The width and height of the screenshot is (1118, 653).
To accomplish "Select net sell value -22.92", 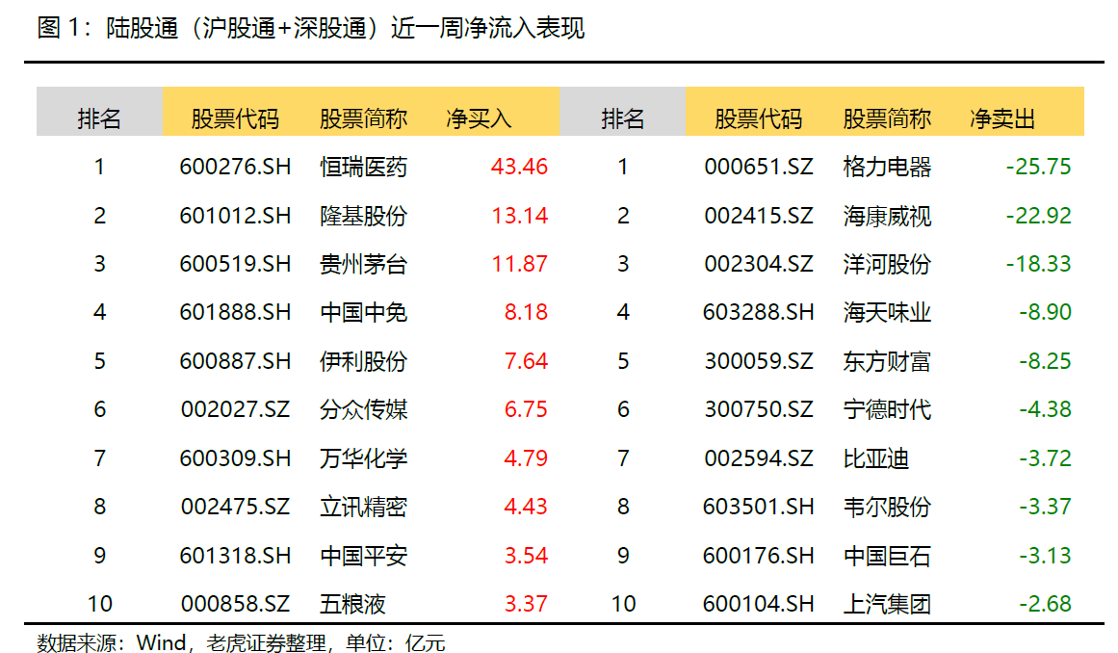I will click(1038, 216).
